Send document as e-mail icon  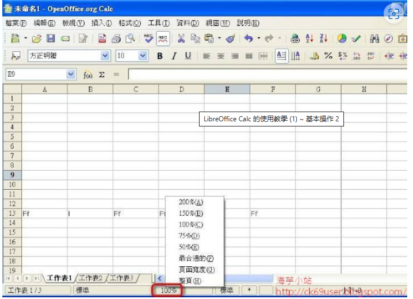pyautogui.click(x=65, y=39)
